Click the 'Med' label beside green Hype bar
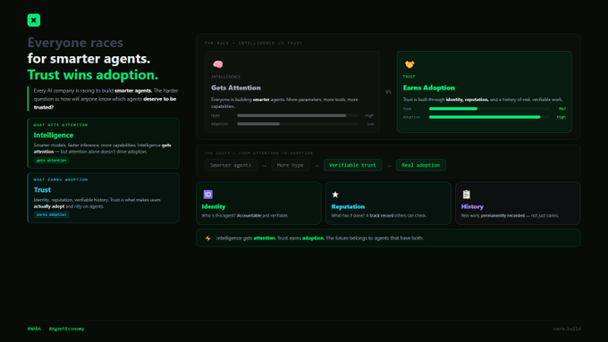Viewport: 608px width, 342px height. tap(562, 109)
